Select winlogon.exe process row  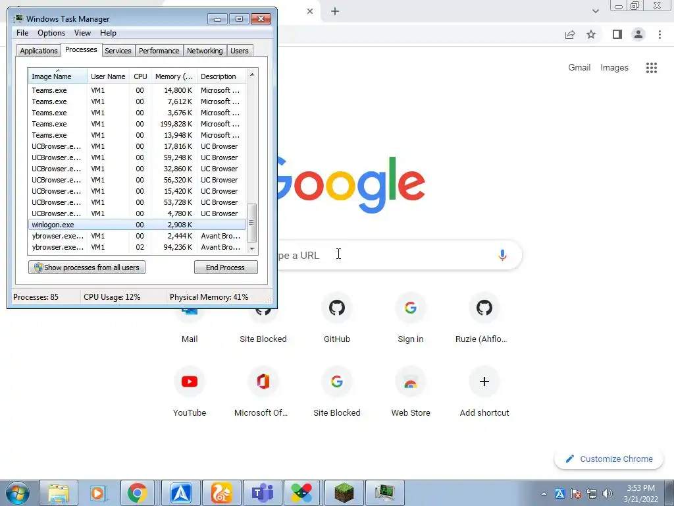(x=137, y=225)
